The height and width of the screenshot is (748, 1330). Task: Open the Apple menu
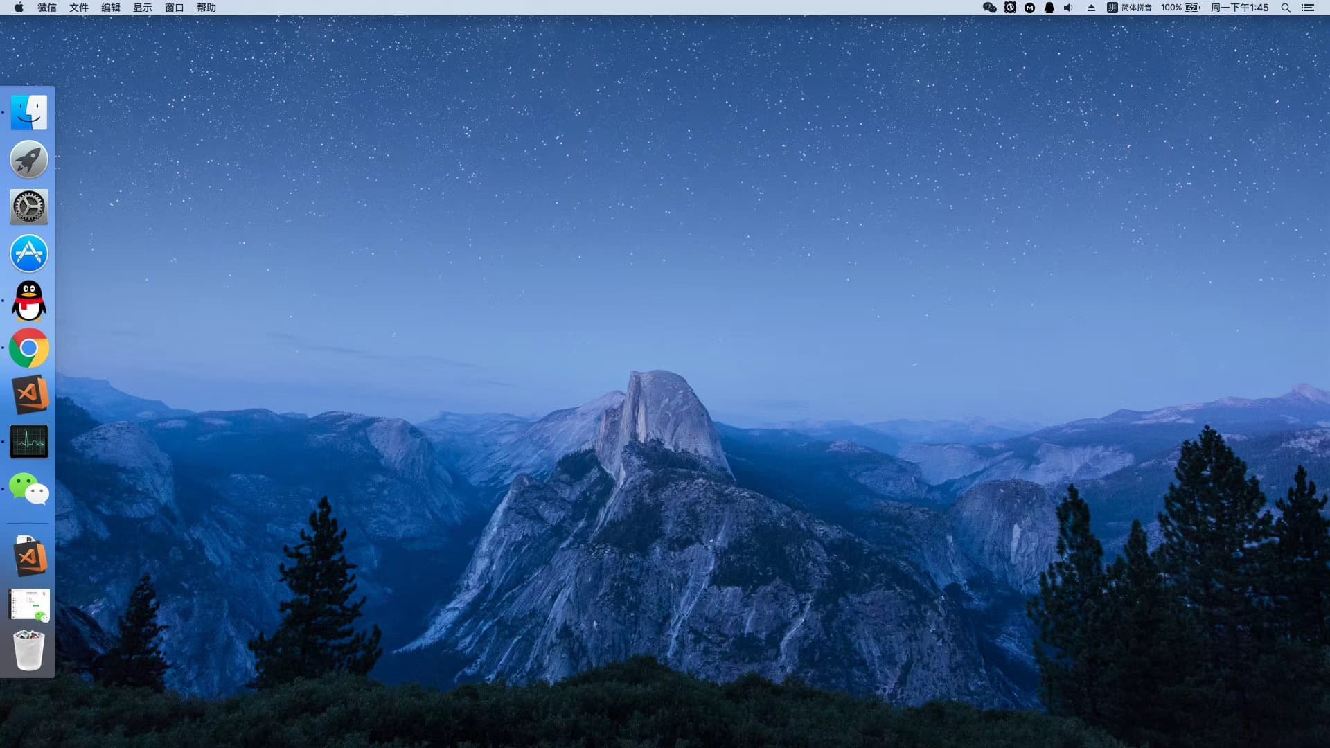tap(19, 8)
